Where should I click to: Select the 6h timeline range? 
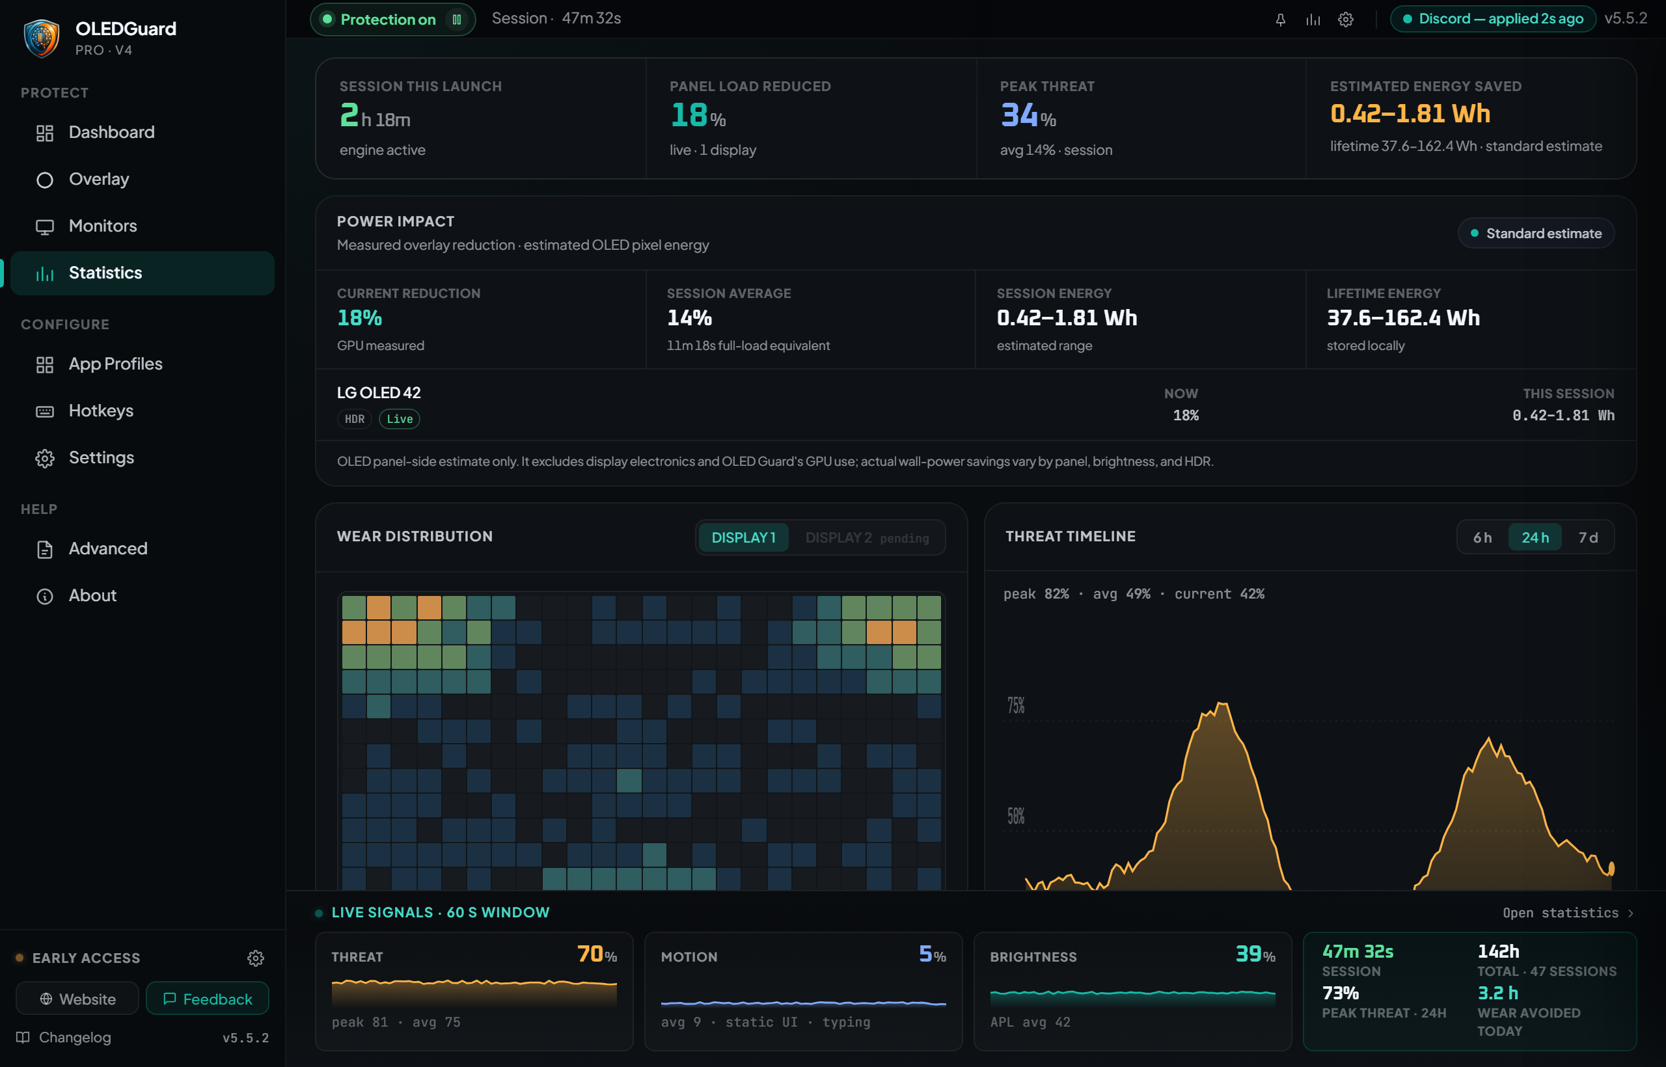tap(1482, 537)
